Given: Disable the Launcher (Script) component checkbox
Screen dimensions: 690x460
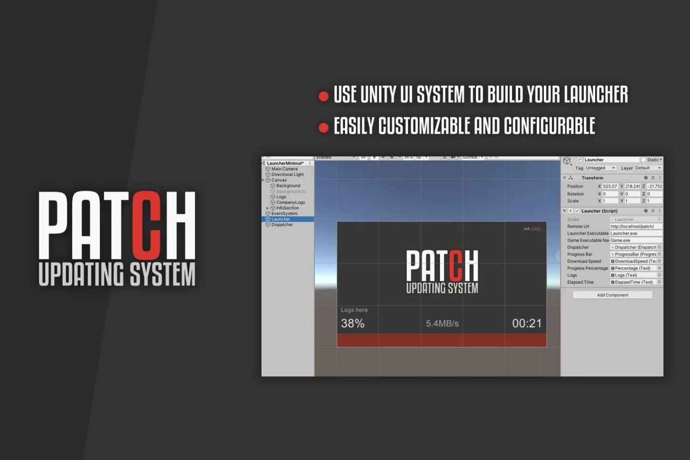Looking at the screenshot, I should point(577,210).
